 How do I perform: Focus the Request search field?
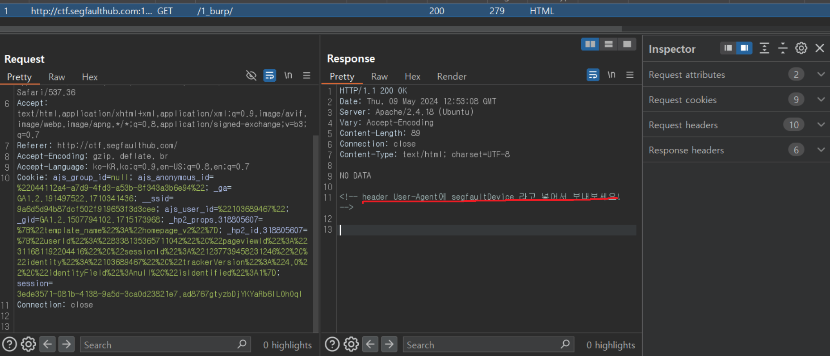coord(165,345)
